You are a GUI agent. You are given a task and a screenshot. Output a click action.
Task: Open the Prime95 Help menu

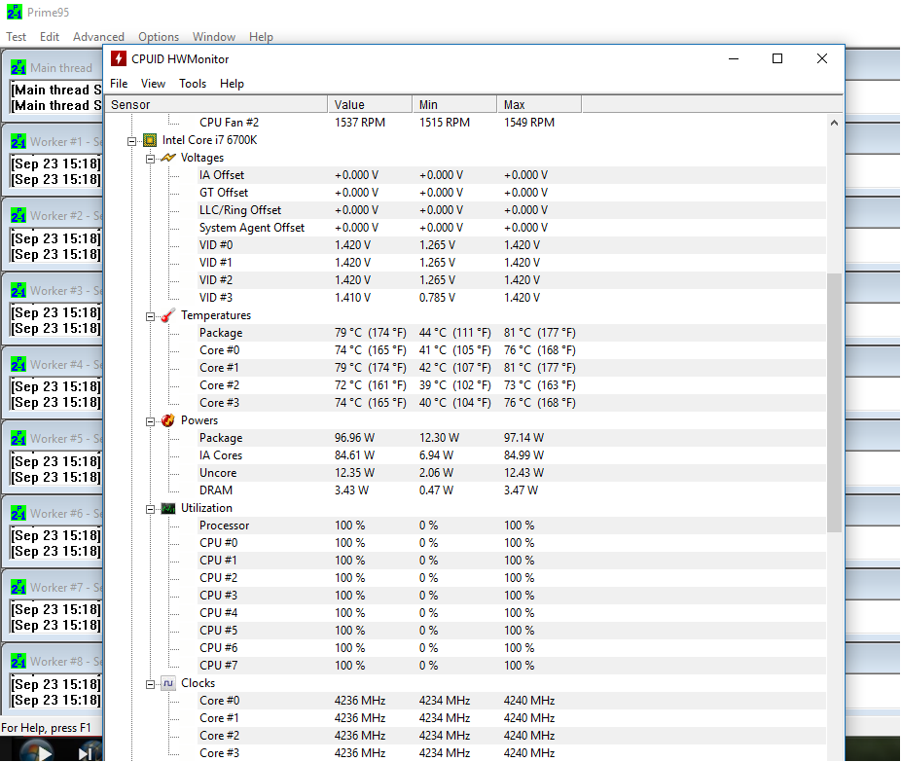pyautogui.click(x=261, y=37)
